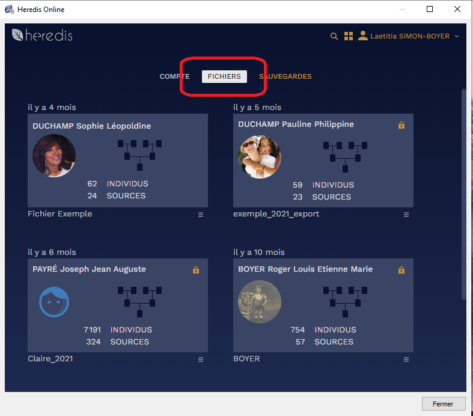Click title PAYRÉ Joseph Jean Auguste
The image size is (473, 416).
[90, 269]
